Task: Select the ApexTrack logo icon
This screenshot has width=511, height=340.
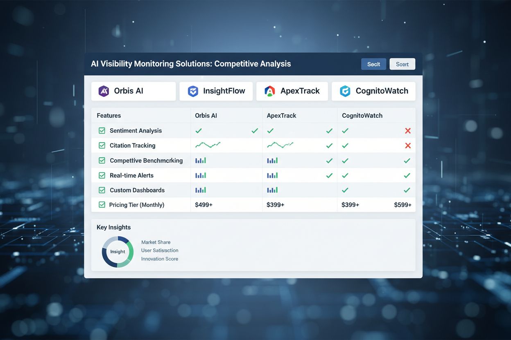Action: [269, 91]
